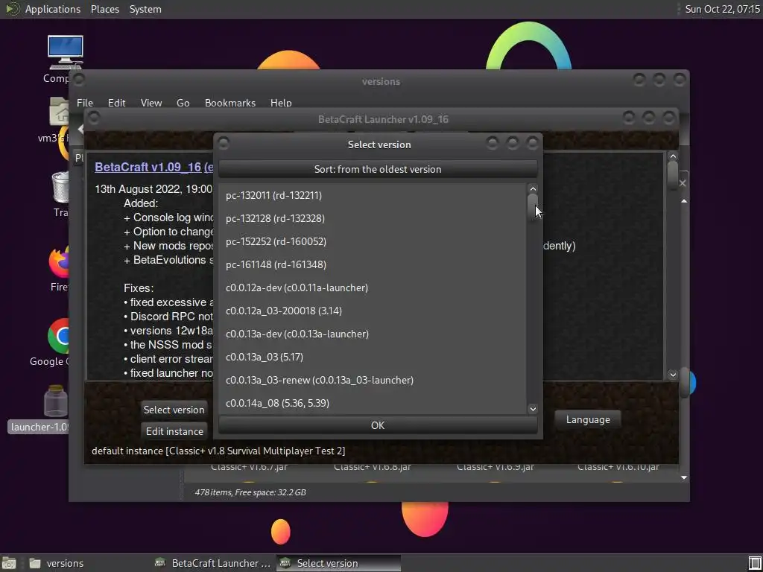The height and width of the screenshot is (572, 763).
Task: Click the Computer desktop icon
Action: tap(66, 53)
